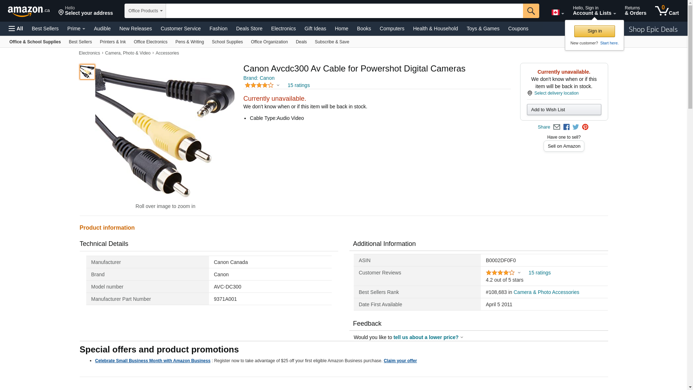Viewport: 693px width, 390px height.
Task: Open the Prime menu dropdown
Action: tap(76, 29)
